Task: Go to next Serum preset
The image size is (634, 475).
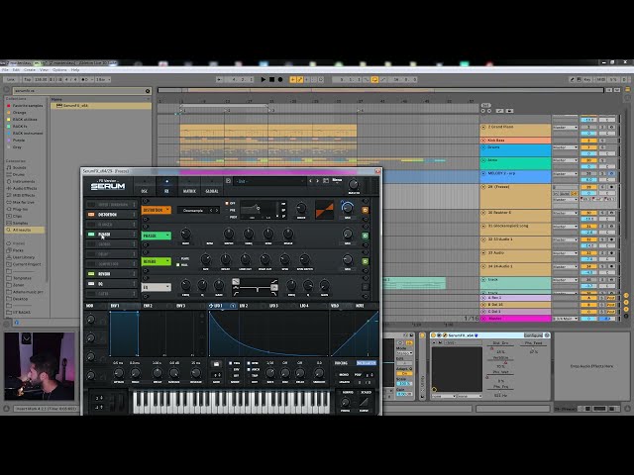Action: tap(317, 181)
